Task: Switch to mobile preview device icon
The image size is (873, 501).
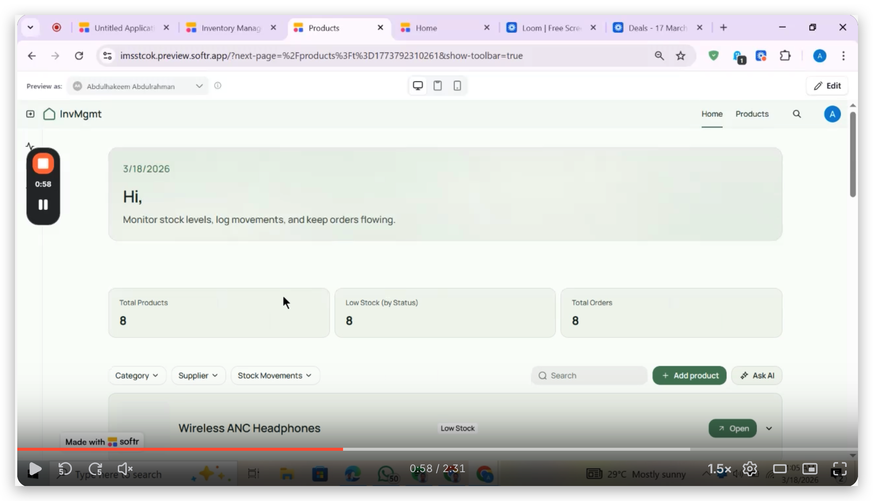Action: pyautogui.click(x=457, y=86)
